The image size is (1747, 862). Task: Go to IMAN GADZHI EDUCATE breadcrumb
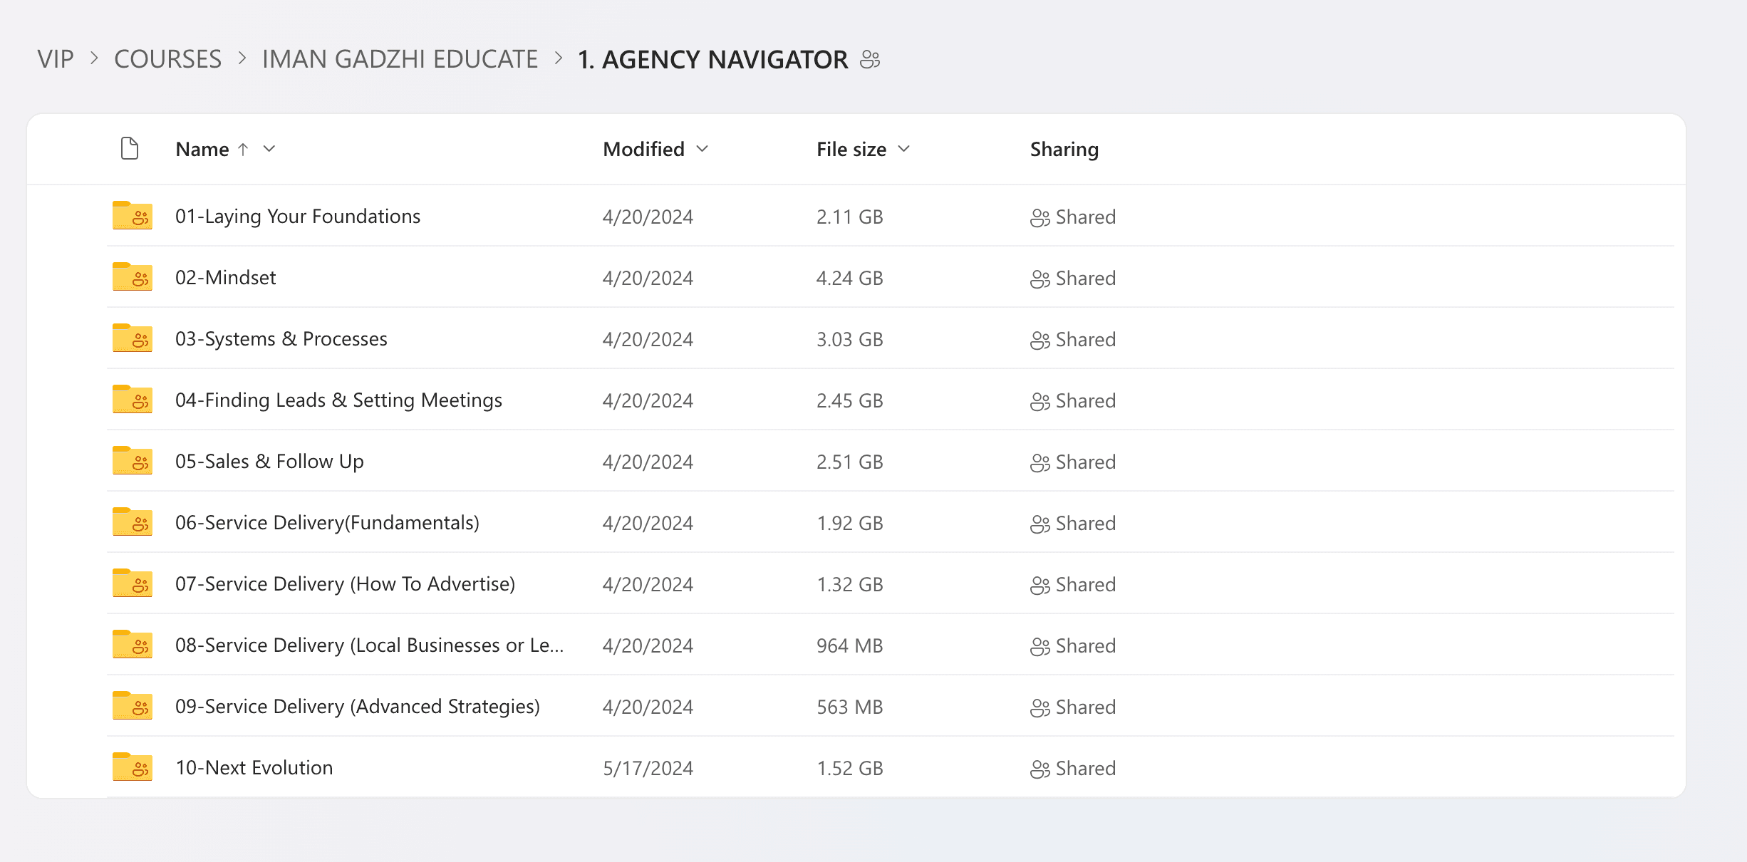pos(400,59)
